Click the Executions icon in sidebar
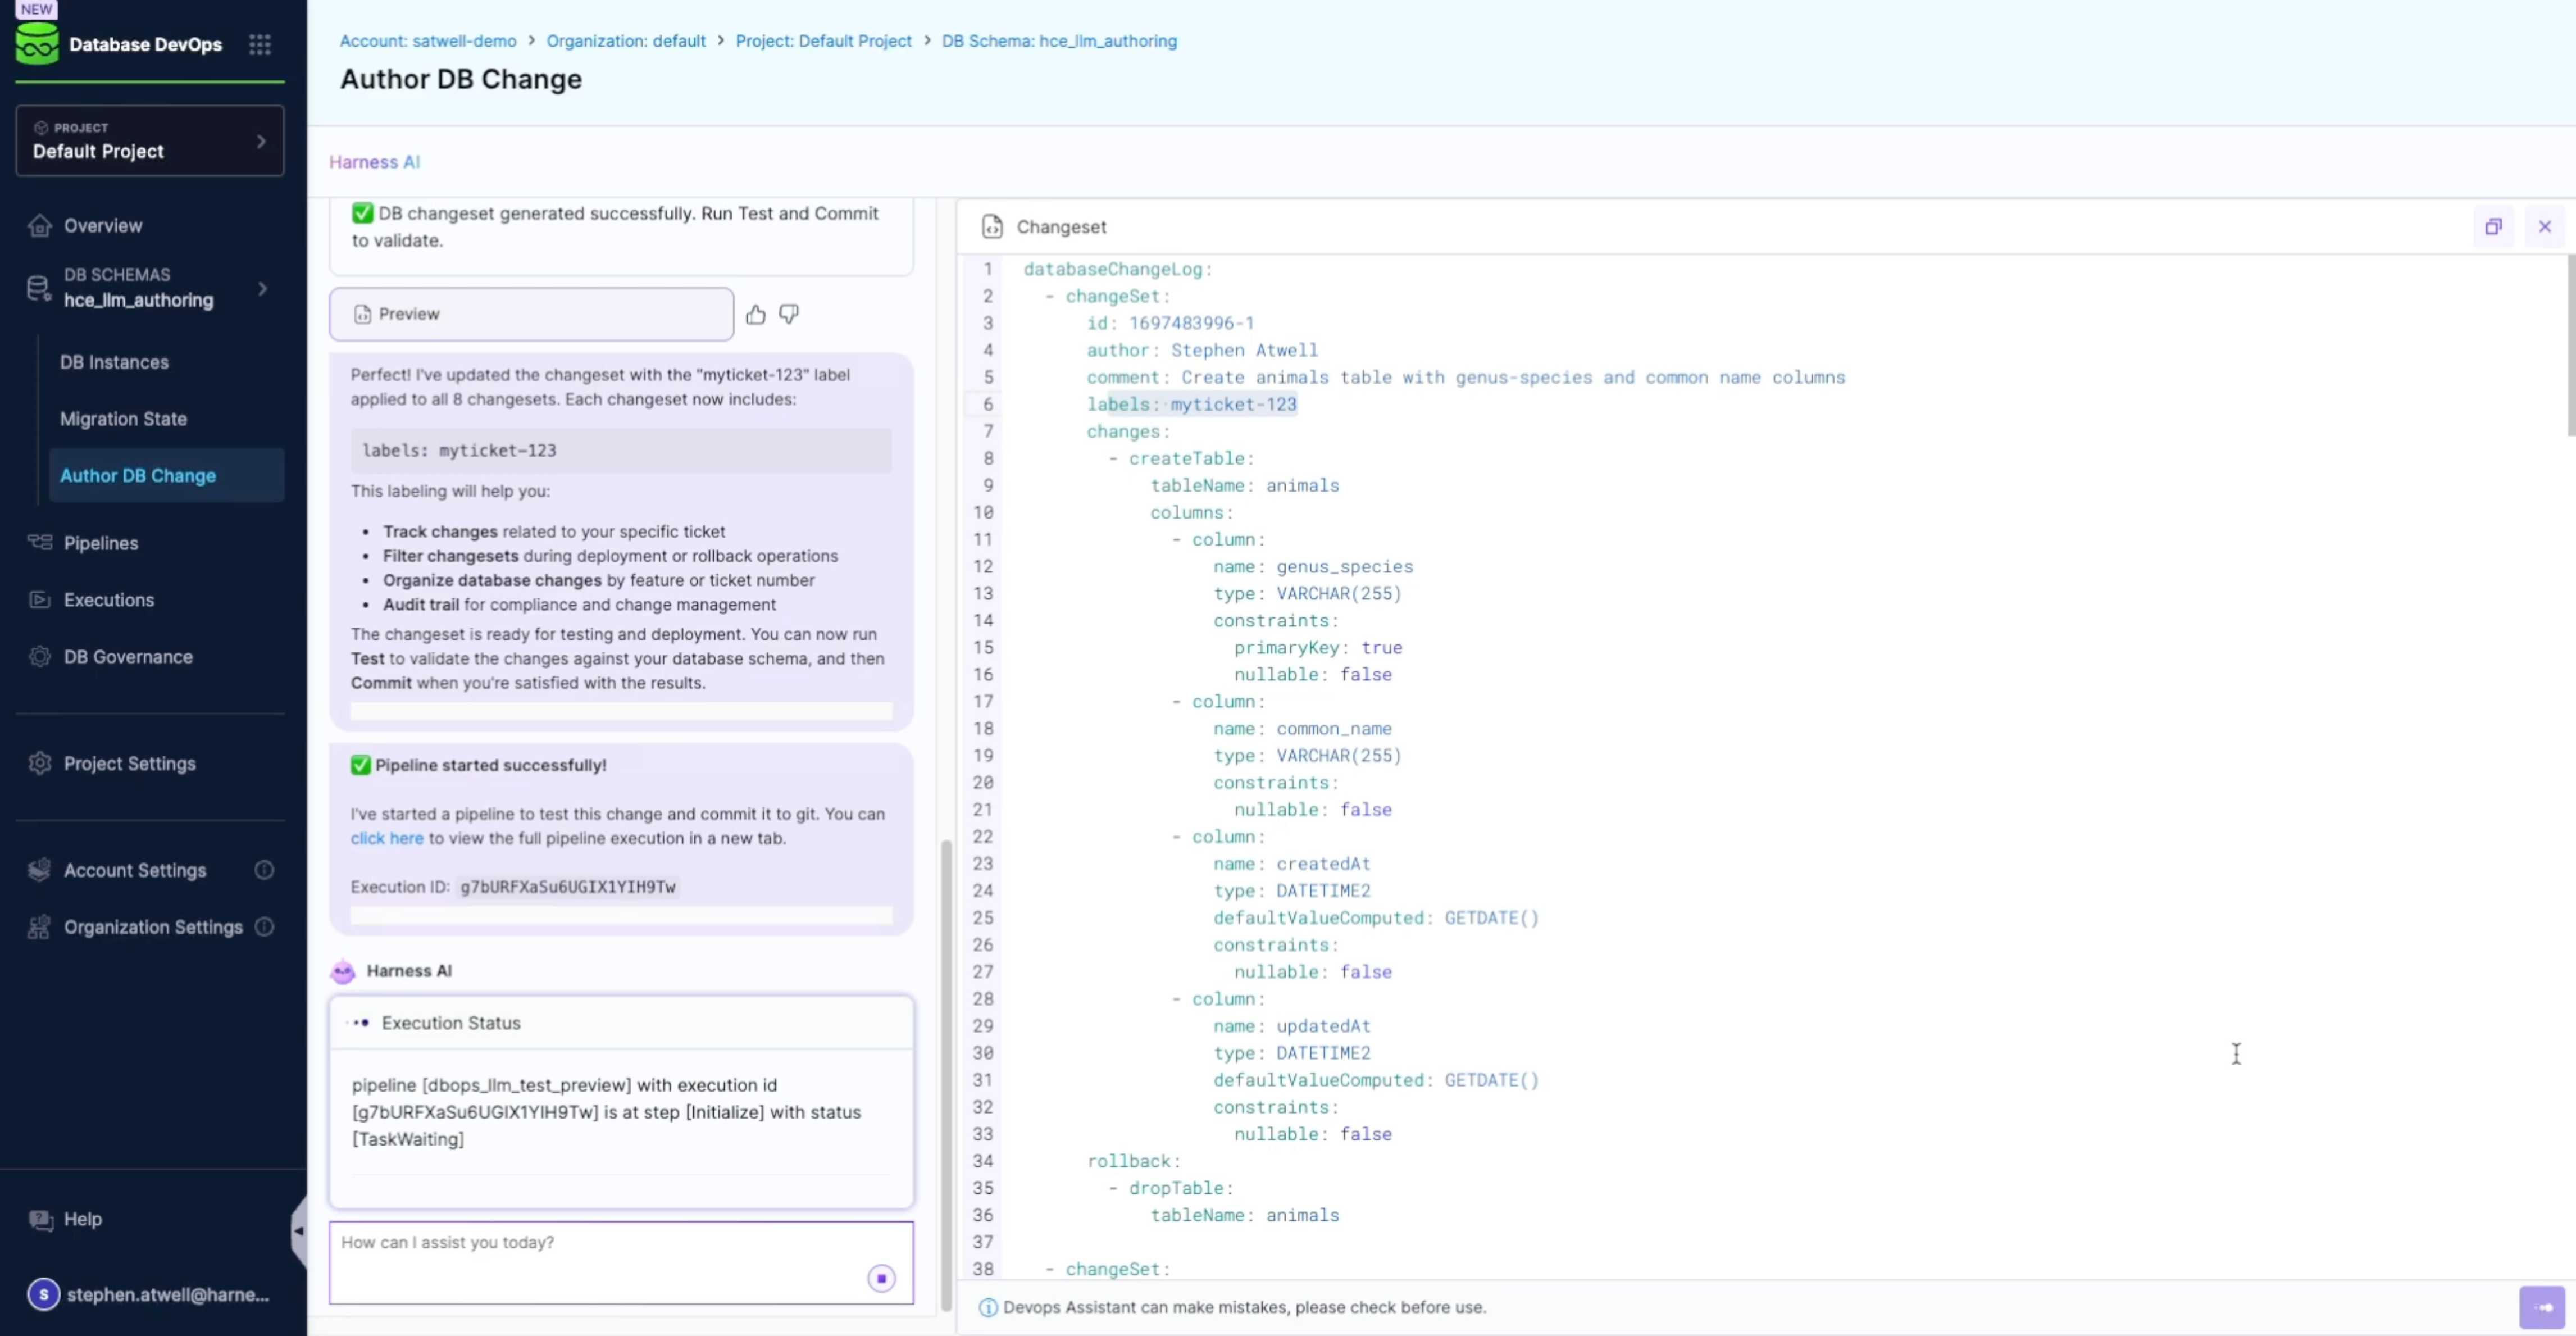The image size is (2576, 1336). [x=40, y=600]
